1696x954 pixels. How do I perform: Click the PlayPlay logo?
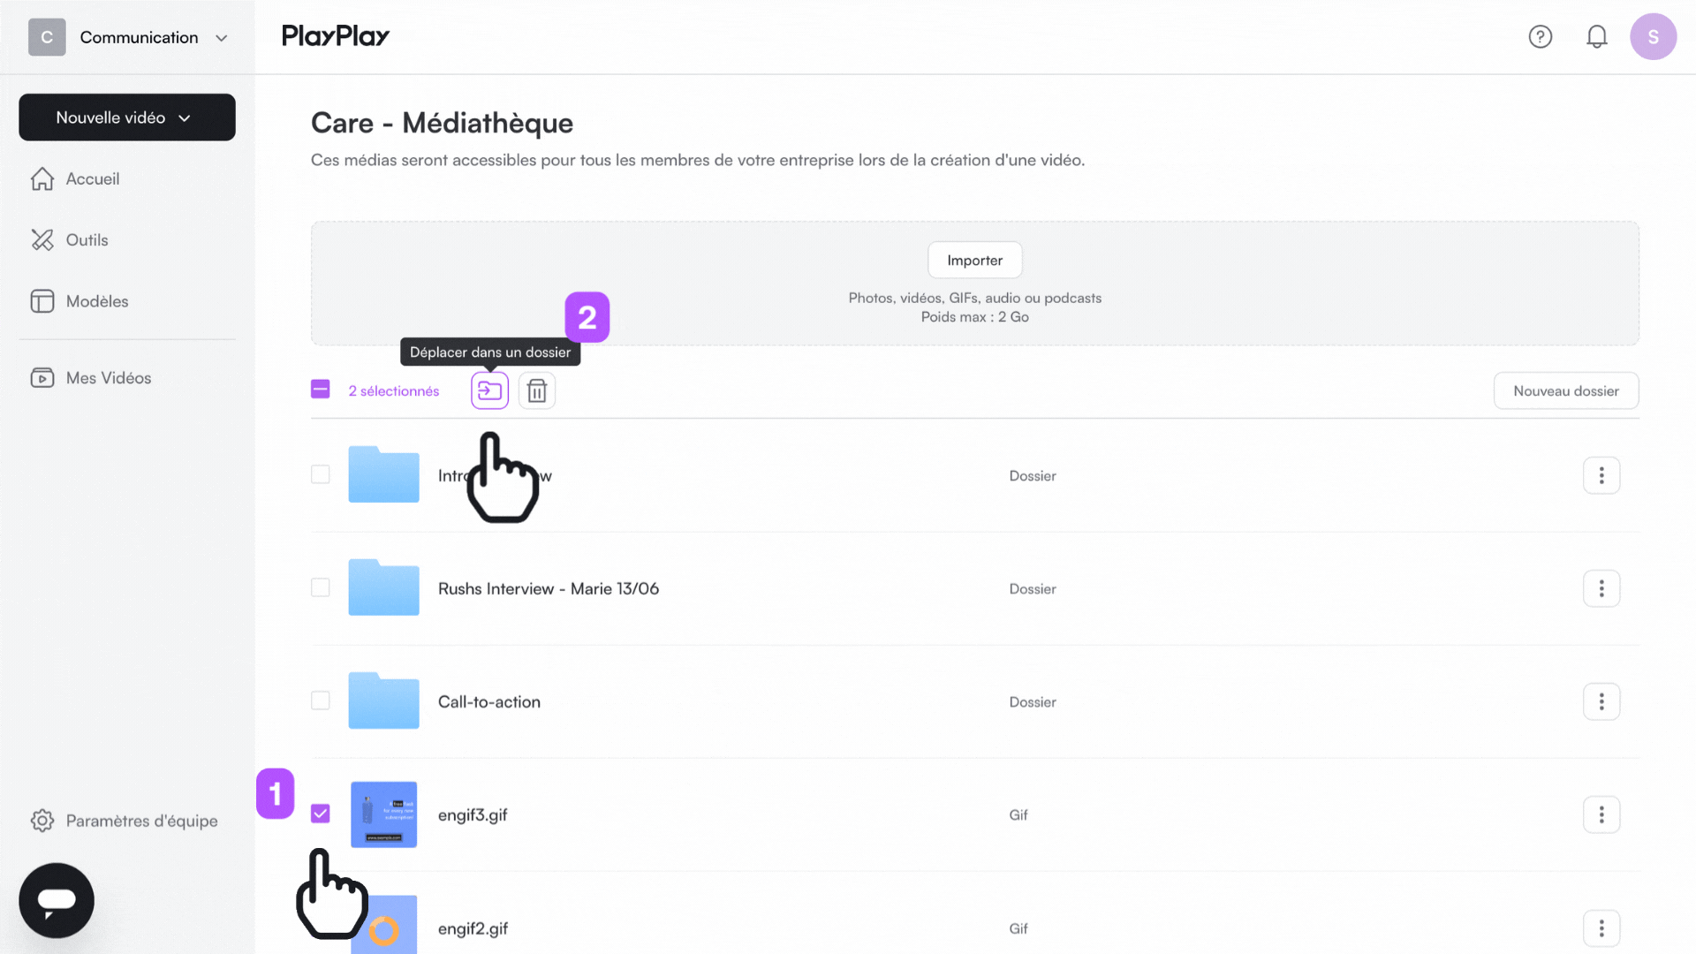336,36
